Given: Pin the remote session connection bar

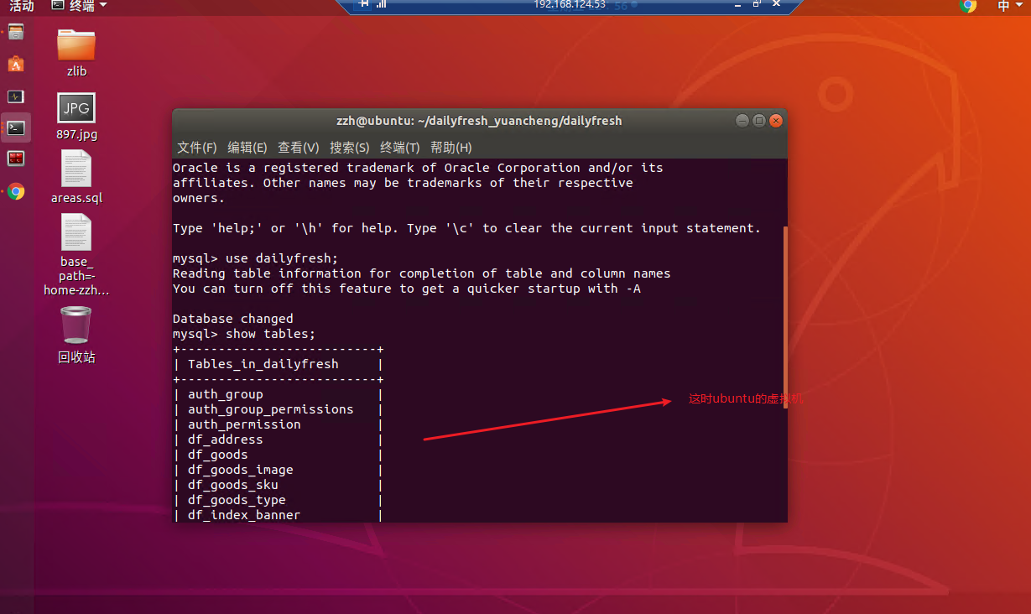Looking at the screenshot, I should click(364, 4).
